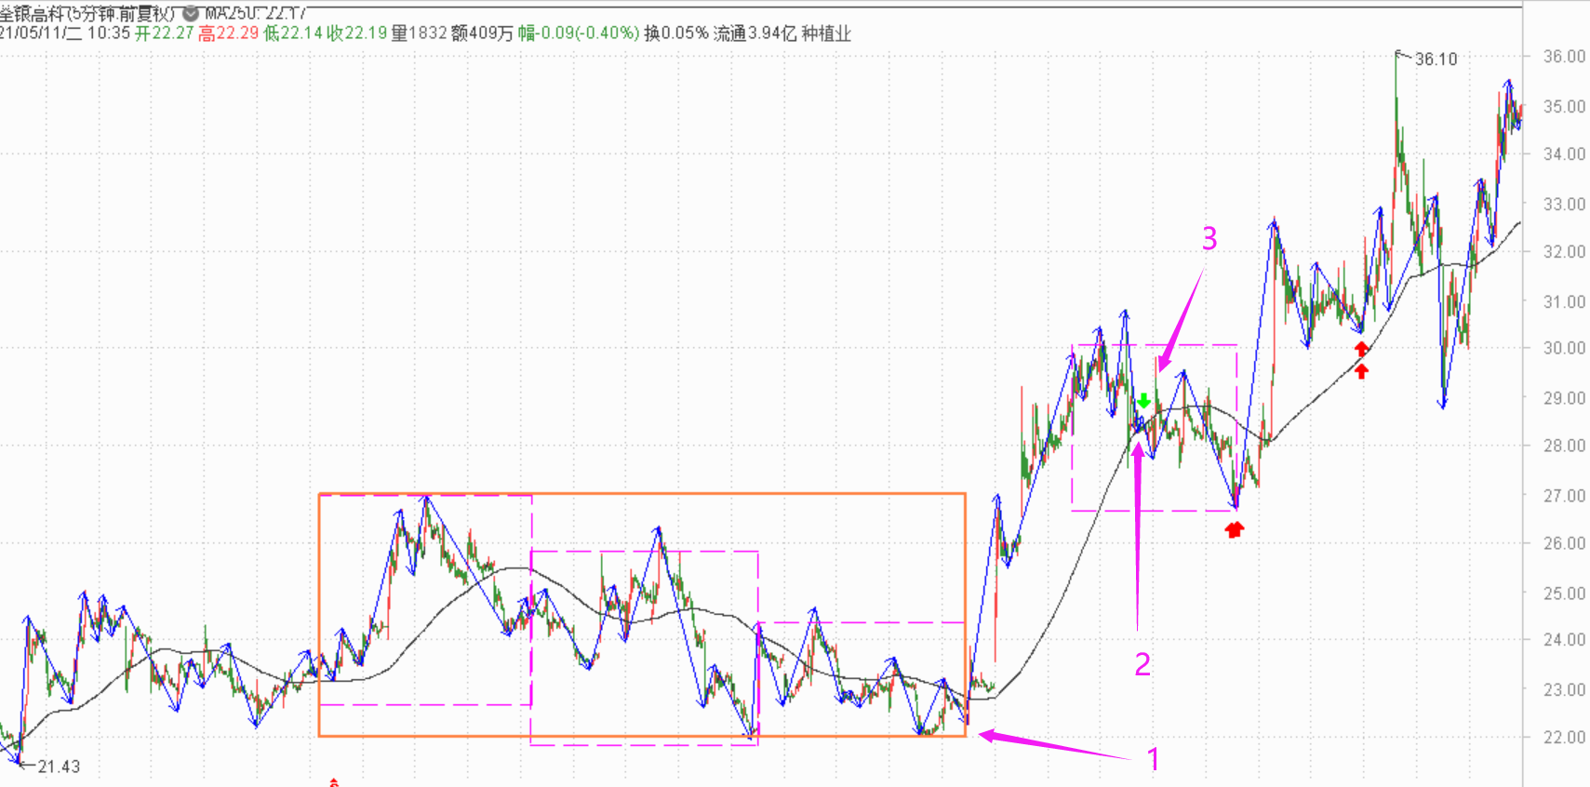Click the 种植业 industry label
This screenshot has height=787, width=1590.
826,33
